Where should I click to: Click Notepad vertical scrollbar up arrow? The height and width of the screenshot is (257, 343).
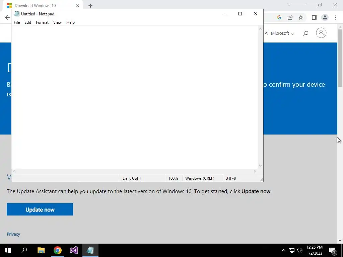pos(260,29)
